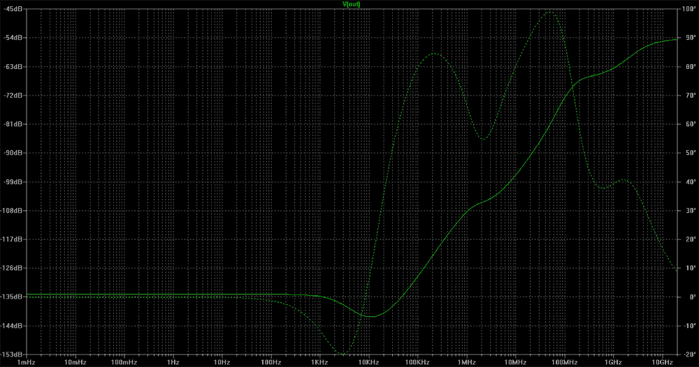The image size is (699, 367).
Task: Click the 10GHz frequency axis label
Action: (662, 363)
